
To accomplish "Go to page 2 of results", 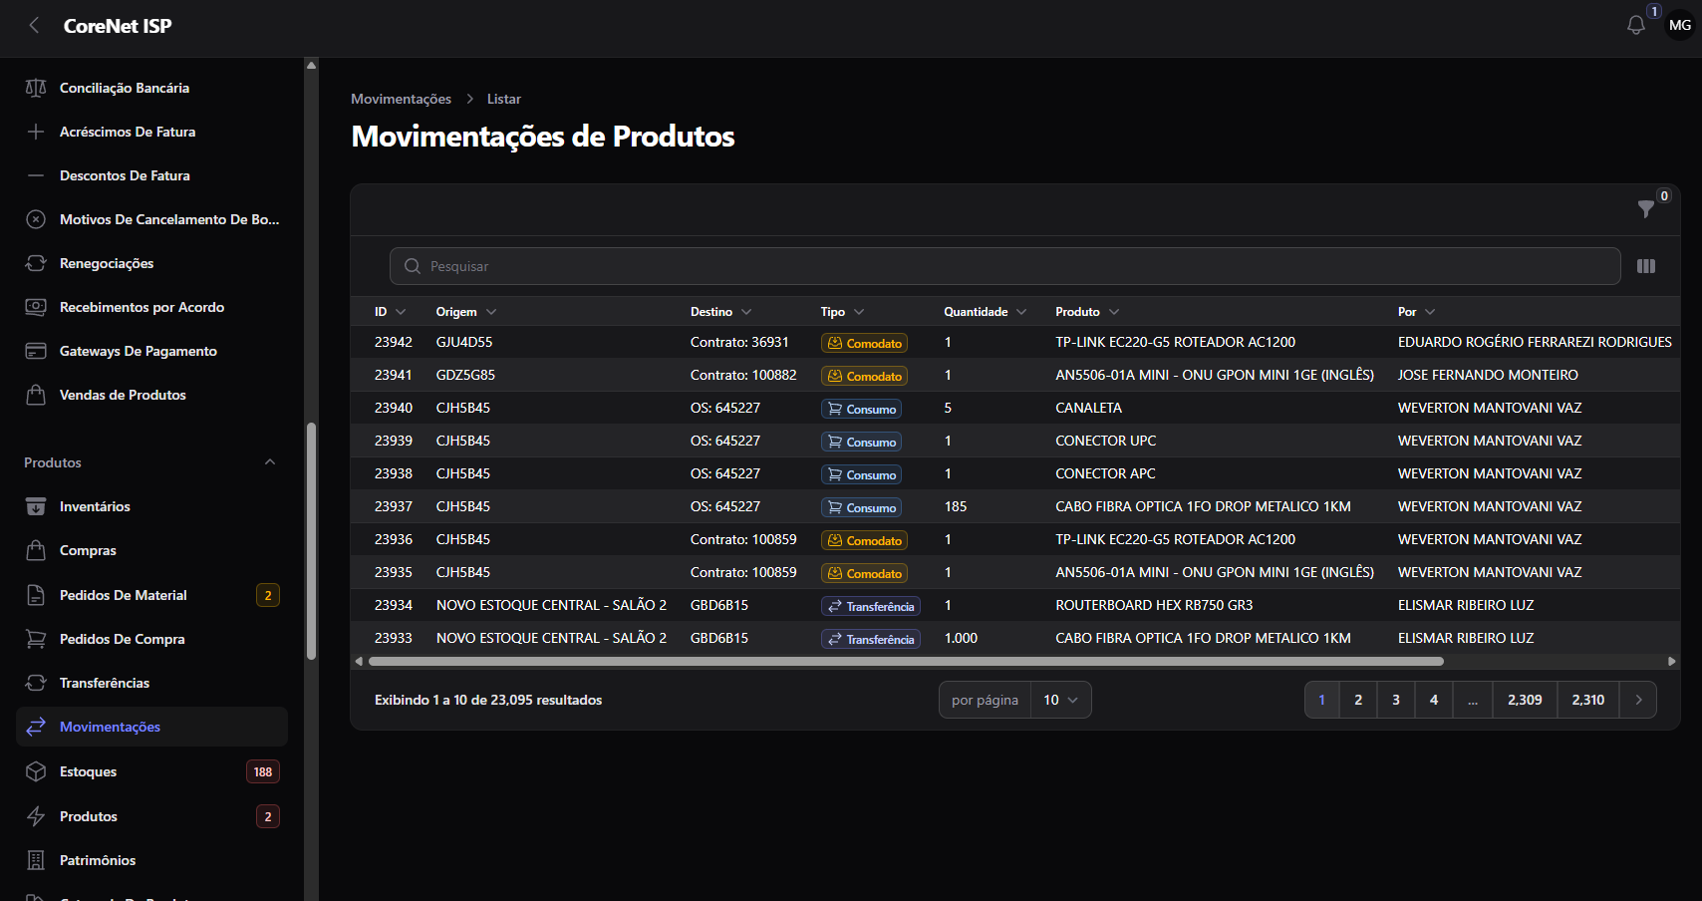I will [x=1358, y=700].
